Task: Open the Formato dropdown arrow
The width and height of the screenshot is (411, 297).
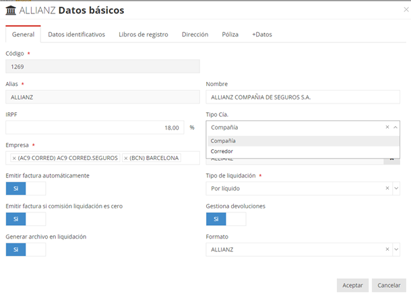Action: 396,250
